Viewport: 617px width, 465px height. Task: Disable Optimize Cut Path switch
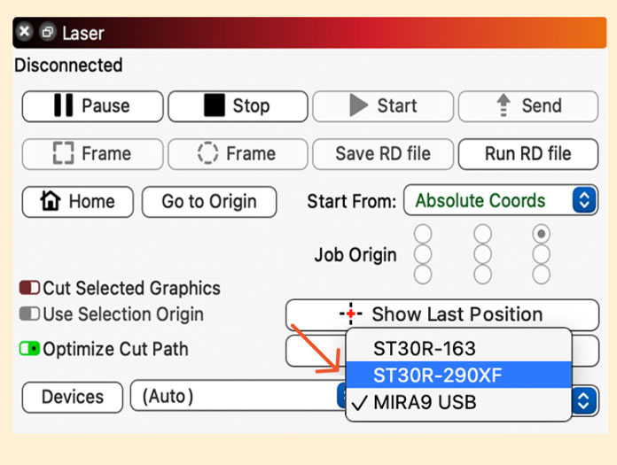click(x=30, y=349)
